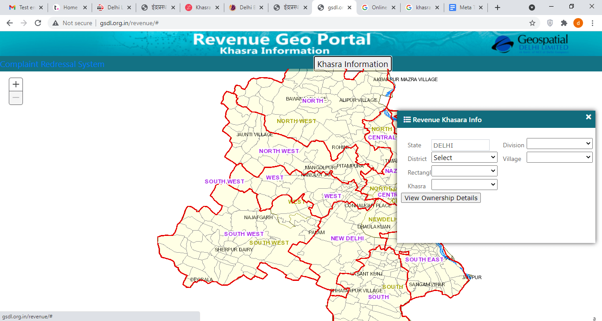Expand the Village dropdown
Screen dimensions: 602x321
[x=559, y=157]
